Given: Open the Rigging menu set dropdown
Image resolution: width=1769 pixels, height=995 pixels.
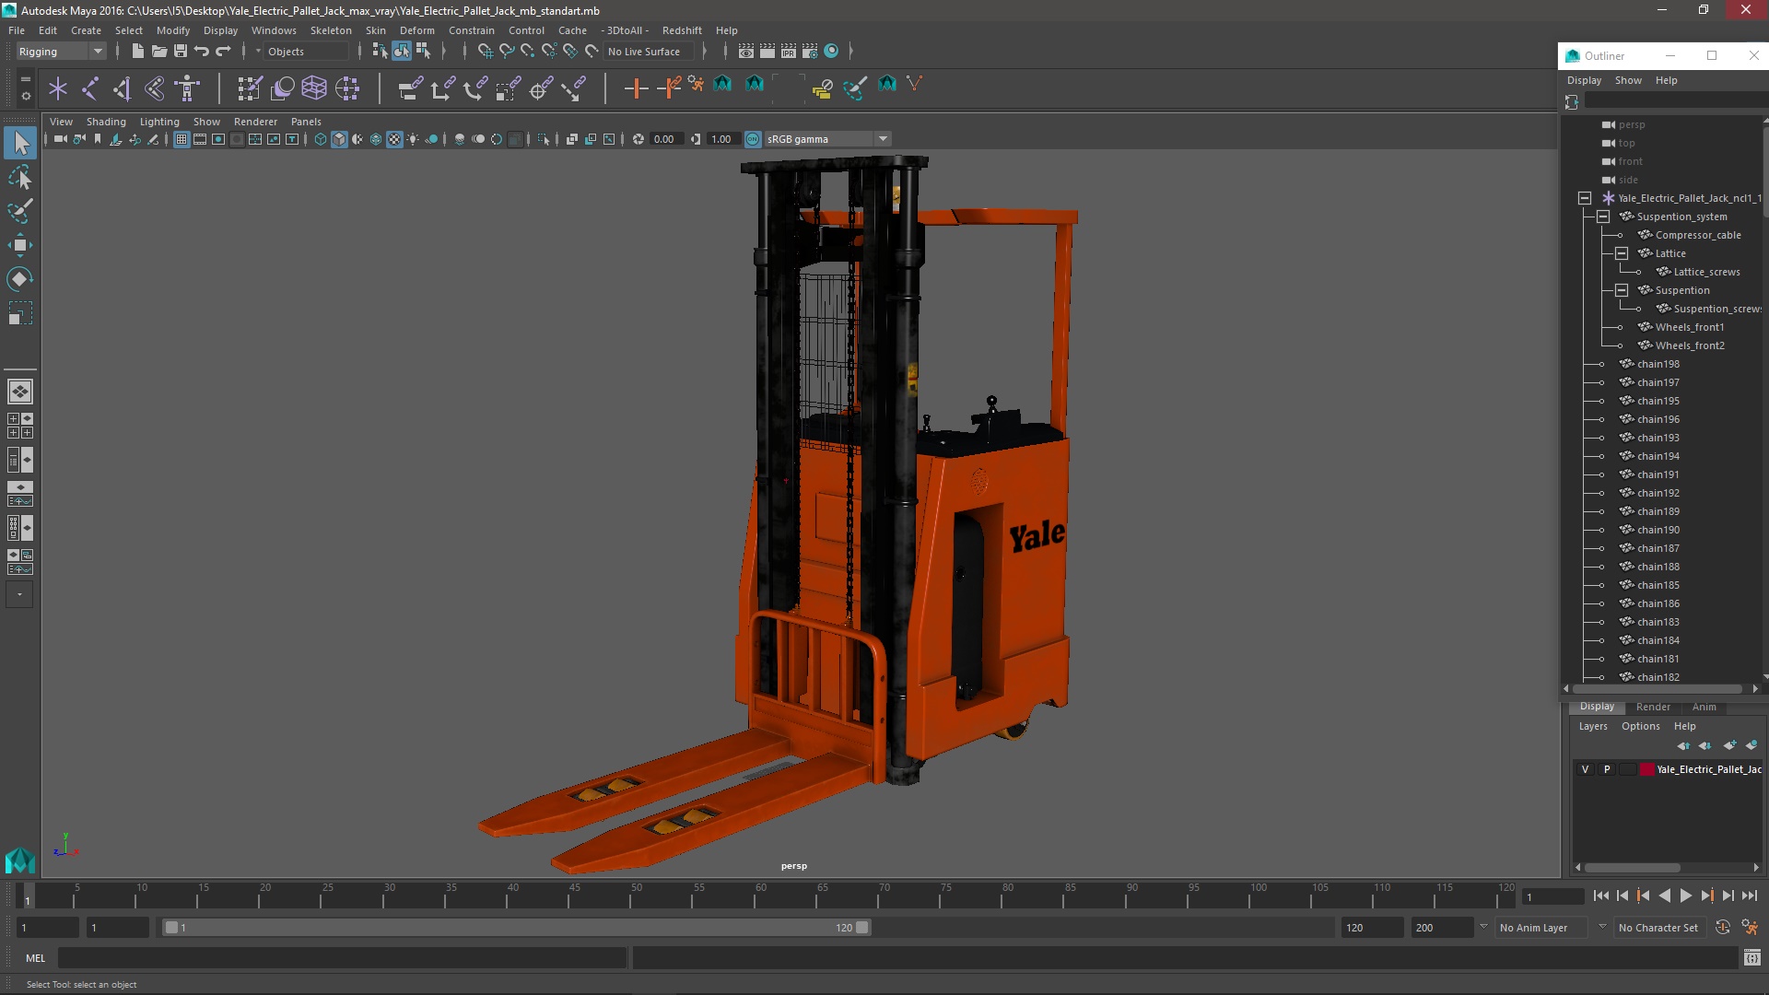Looking at the screenshot, I should [x=61, y=52].
